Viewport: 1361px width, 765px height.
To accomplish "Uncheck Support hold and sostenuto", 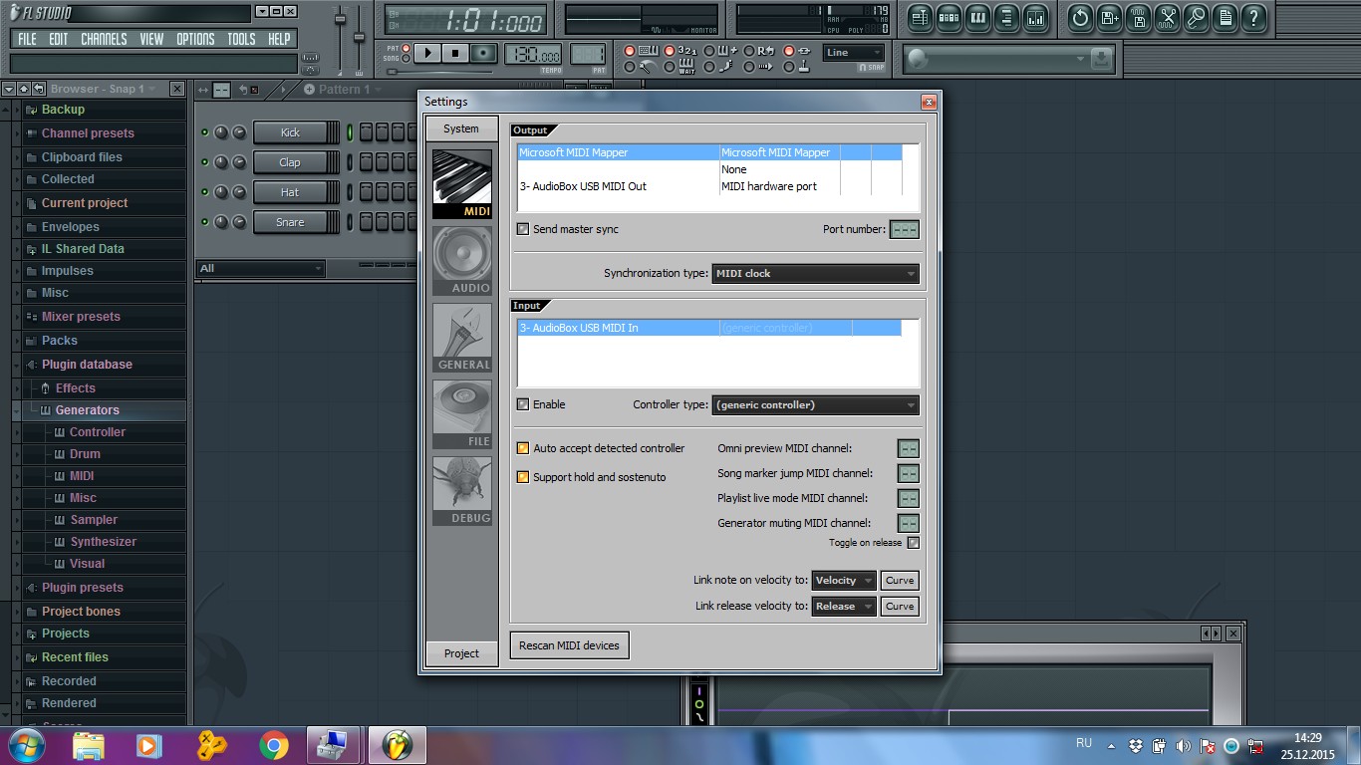I will pos(523,477).
